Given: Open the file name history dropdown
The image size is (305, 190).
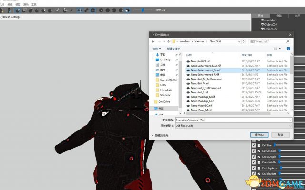Looking at the screenshot, I should (290, 120).
